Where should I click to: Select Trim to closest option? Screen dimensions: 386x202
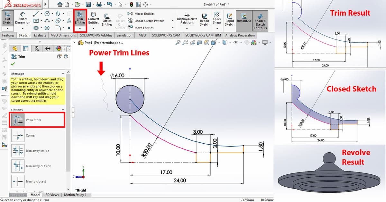pos(29,181)
